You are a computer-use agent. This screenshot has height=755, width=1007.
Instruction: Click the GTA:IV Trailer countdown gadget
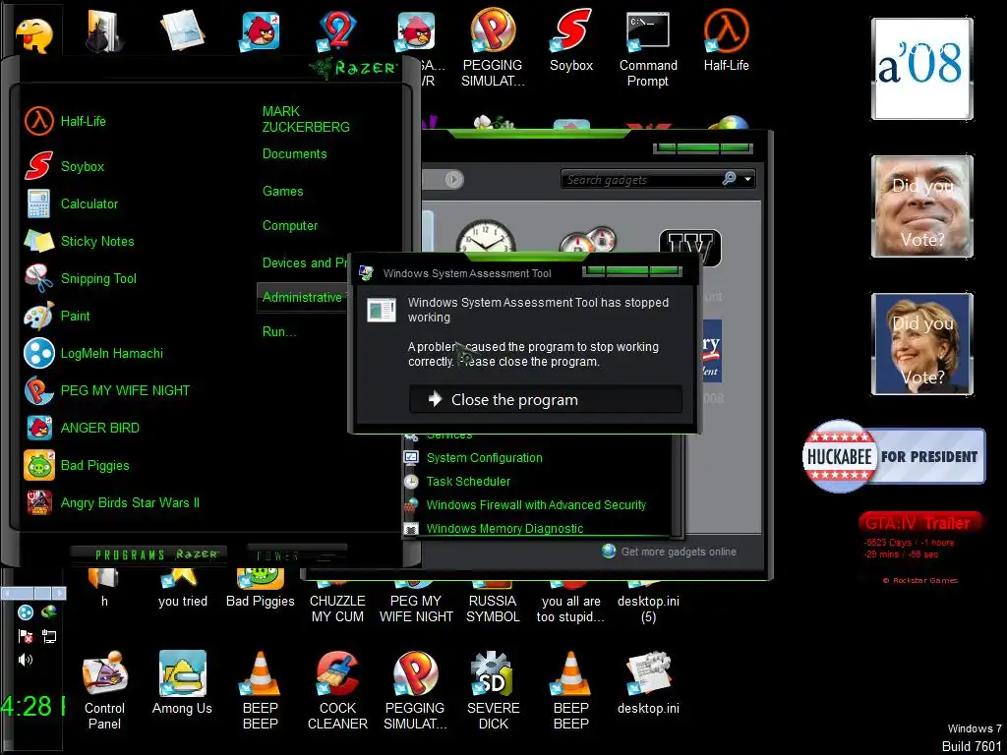[920, 548]
